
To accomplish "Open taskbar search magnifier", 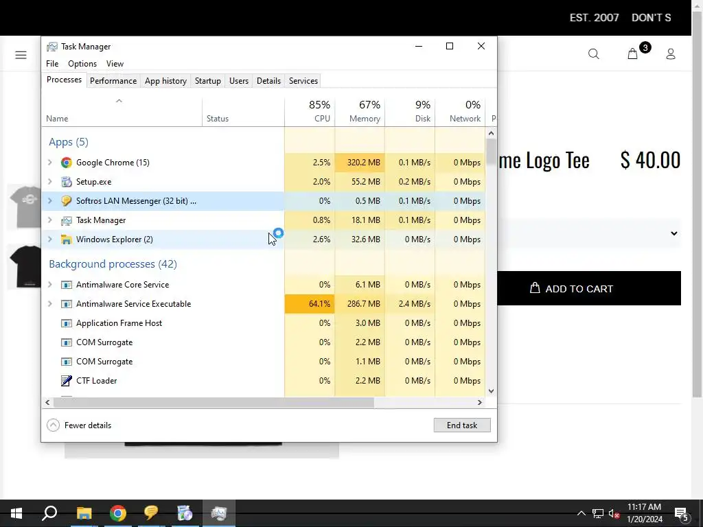I will 49,513.
